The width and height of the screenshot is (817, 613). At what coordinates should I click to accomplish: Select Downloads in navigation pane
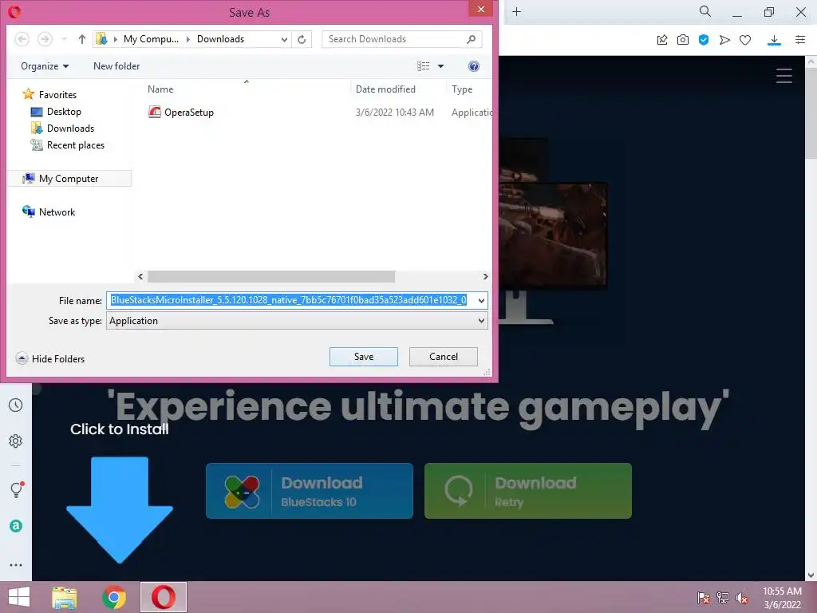click(x=62, y=129)
